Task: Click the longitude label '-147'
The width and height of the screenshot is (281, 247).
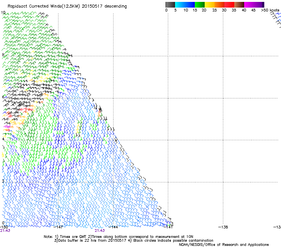Action: (x=58, y=227)
